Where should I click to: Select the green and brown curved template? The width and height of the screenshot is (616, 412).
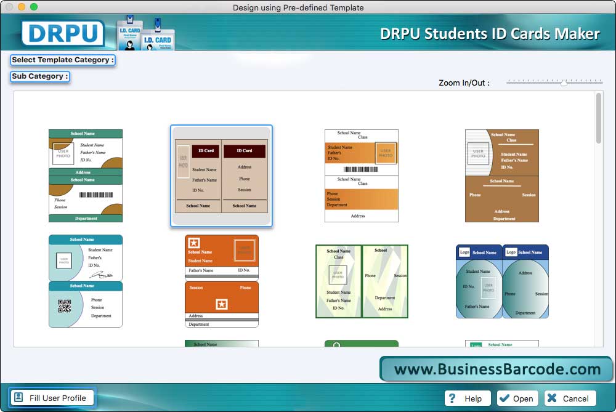pos(85,176)
